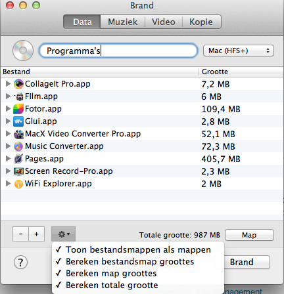Viewport: 284px width, 294px height.
Task: Remove item with the minus button
Action: (x=20, y=234)
